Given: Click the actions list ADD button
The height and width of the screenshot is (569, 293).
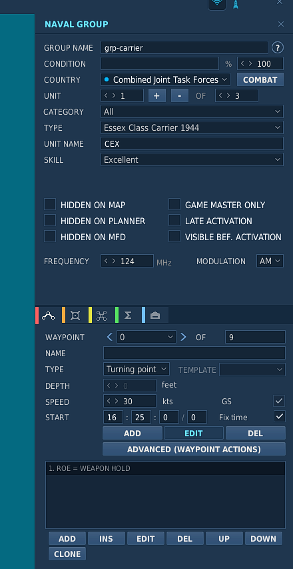Looking at the screenshot, I should 67,538.
